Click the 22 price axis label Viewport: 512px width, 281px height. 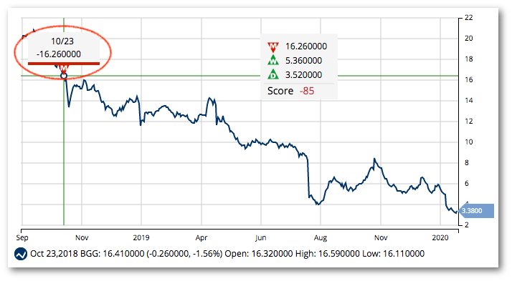(x=468, y=18)
